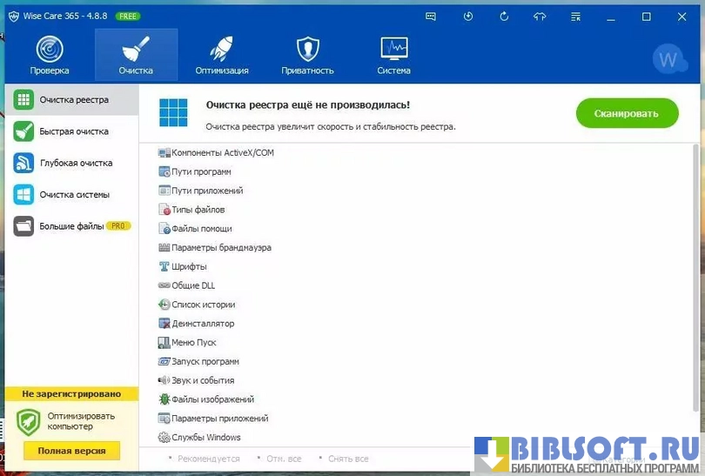The image size is (705, 476).
Task: Click the Рекомендуется selection link
Action: pos(208,459)
